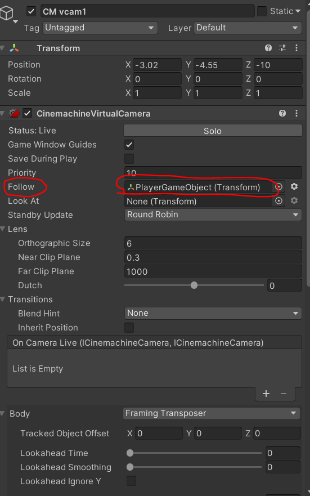
Task: Open Standby Update Round Robin dropdown
Action: coord(213,215)
